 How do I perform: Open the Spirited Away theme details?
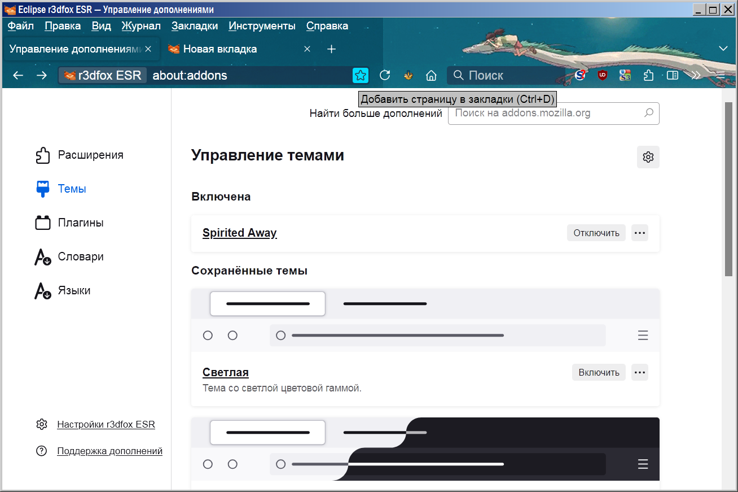240,233
